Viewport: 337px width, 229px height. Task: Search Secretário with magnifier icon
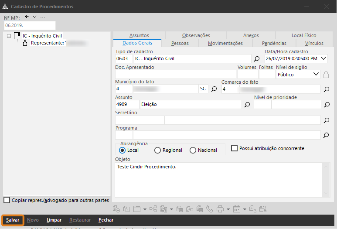[327, 120]
